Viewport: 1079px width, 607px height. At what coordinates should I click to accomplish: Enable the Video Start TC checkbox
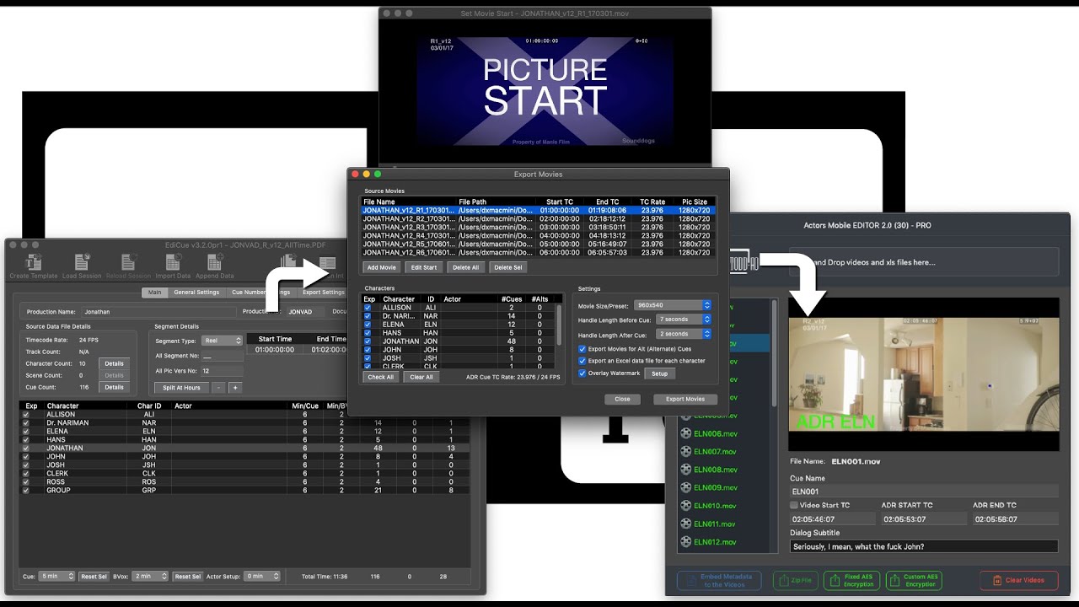tap(794, 505)
